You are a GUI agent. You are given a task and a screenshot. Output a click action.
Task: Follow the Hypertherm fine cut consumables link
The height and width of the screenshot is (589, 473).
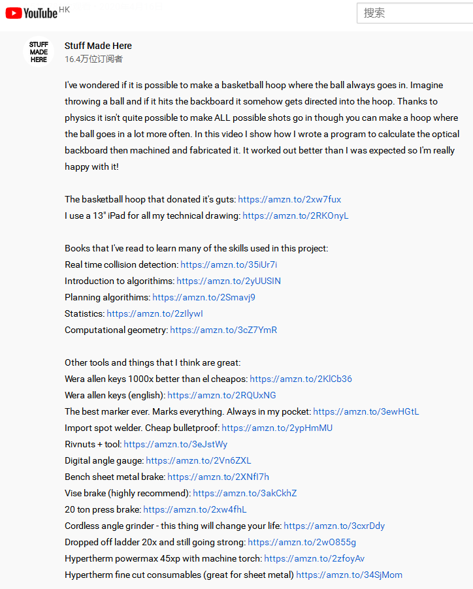coord(349,575)
